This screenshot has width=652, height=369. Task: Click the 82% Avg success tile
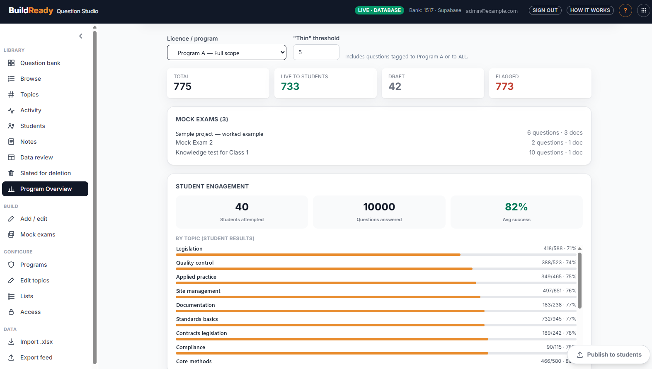516,212
